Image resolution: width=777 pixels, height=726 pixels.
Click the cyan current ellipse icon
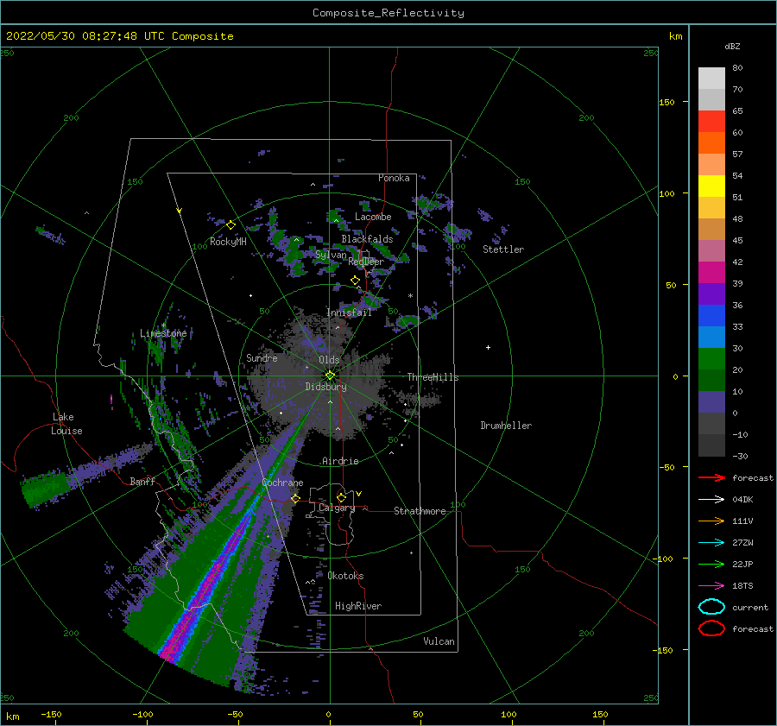click(x=711, y=607)
